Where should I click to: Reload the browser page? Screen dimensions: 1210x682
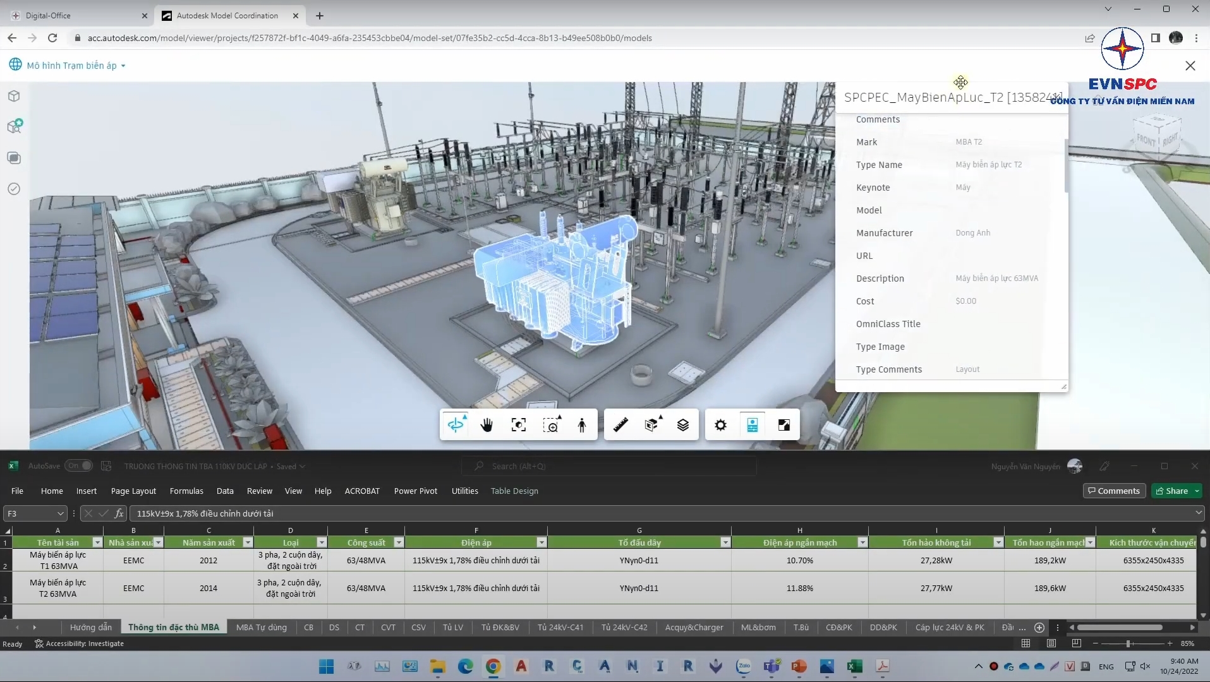point(53,38)
